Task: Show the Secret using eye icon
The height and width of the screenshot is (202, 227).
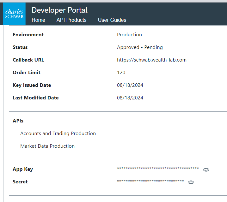Action: [191, 182]
